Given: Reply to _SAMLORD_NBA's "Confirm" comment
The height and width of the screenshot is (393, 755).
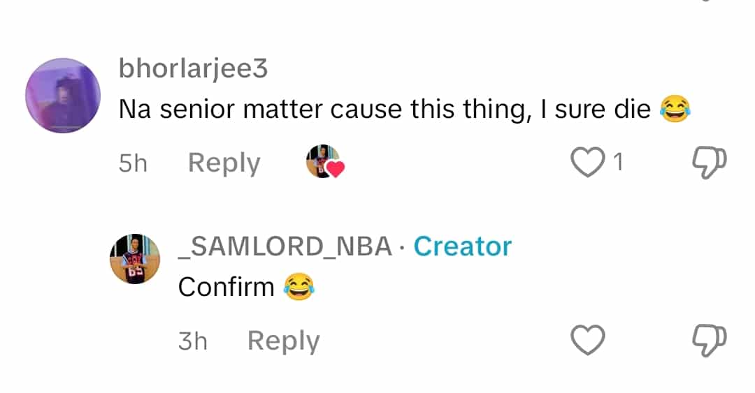Looking at the screenshot, I should pos(283,341).
